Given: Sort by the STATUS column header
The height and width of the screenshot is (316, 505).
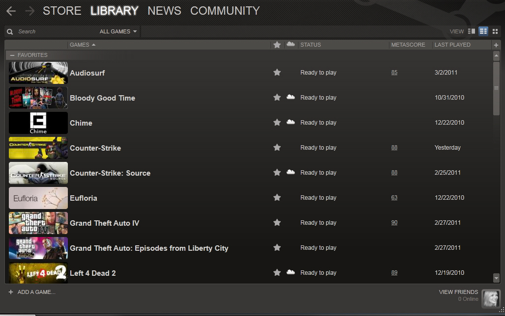Looking at the screenshot, I should (310, 45).
